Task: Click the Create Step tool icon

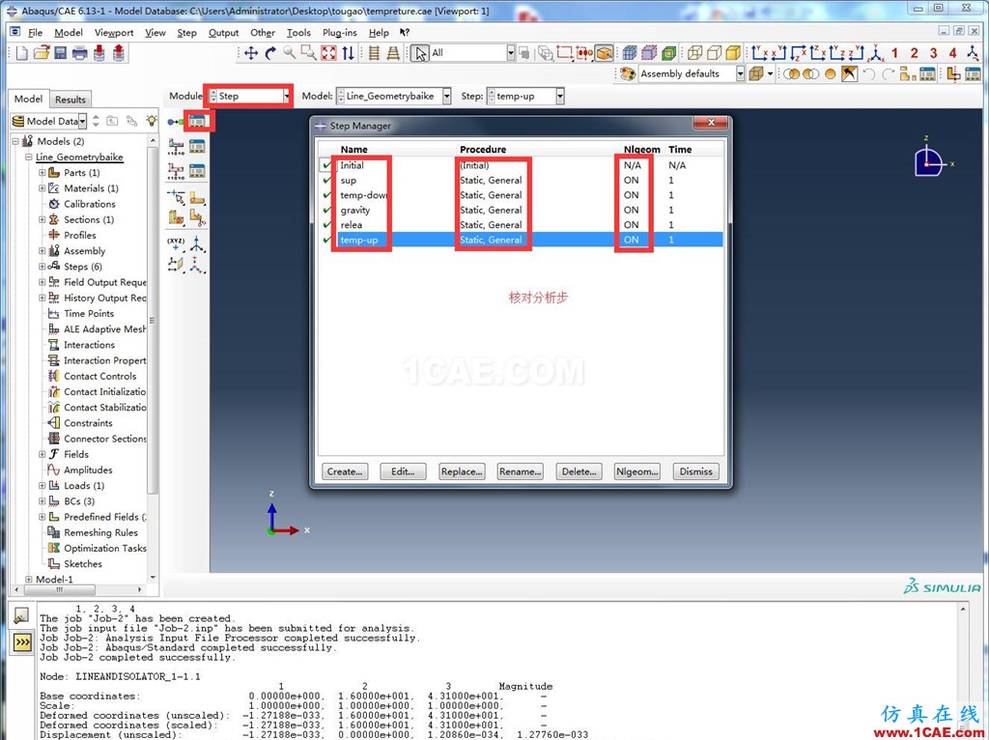Action: point(176,121)
